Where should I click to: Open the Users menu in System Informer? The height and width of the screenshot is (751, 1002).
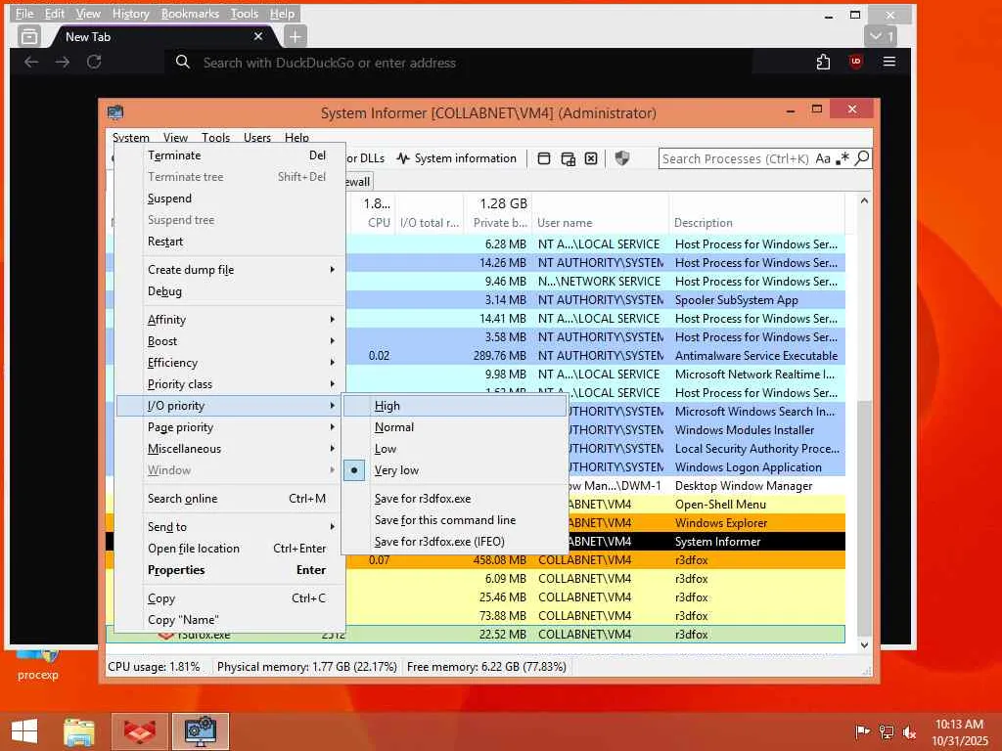pos(257,137)
